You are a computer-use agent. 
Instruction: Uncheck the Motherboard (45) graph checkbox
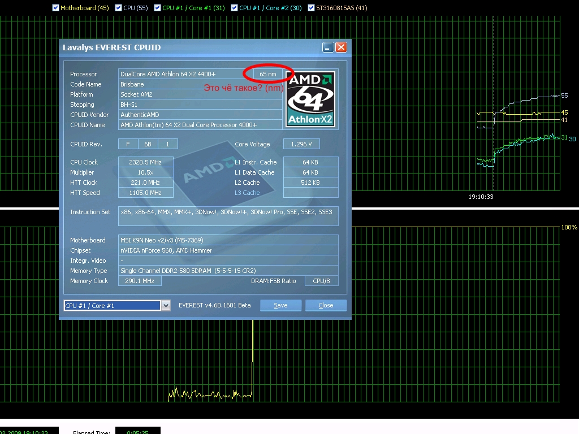pyautogui.click(x=56, y=8)
